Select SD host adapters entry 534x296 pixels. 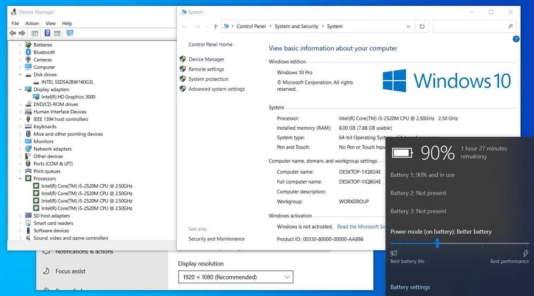[51, 216]
